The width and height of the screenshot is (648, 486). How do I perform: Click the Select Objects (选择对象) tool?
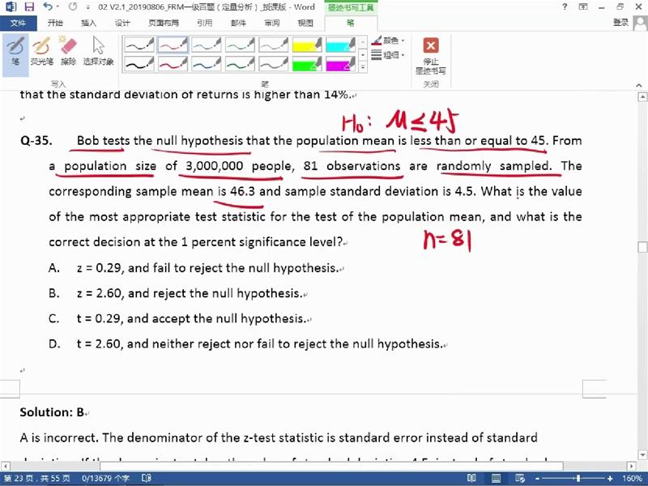point(99,51)
